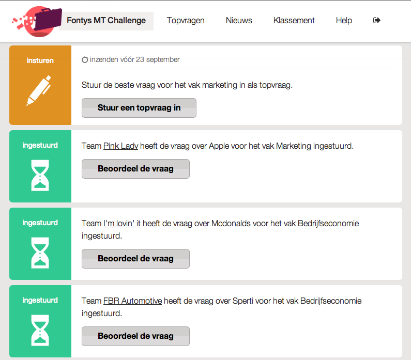Click the Stuur een topvraag in button
The width and height of the screenshot is (411, 360).
coord(139,108)
